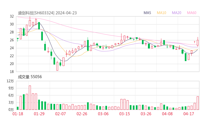Click the 28 price axis label
The width and height of the screenshot is (202, 120).
[x=12, y=32]
